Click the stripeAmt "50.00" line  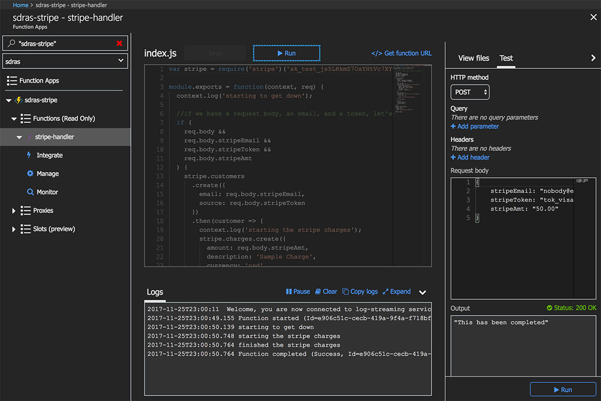tap(525, 209)
